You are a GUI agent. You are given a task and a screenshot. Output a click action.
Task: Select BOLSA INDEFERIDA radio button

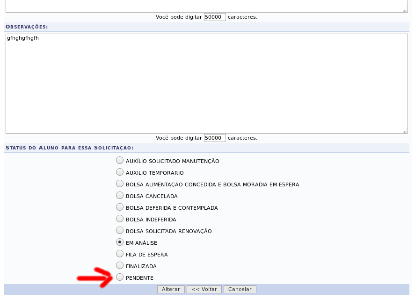click(120, 218)
